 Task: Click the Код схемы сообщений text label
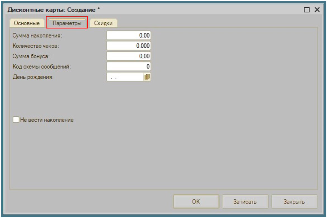coord(42,67)
